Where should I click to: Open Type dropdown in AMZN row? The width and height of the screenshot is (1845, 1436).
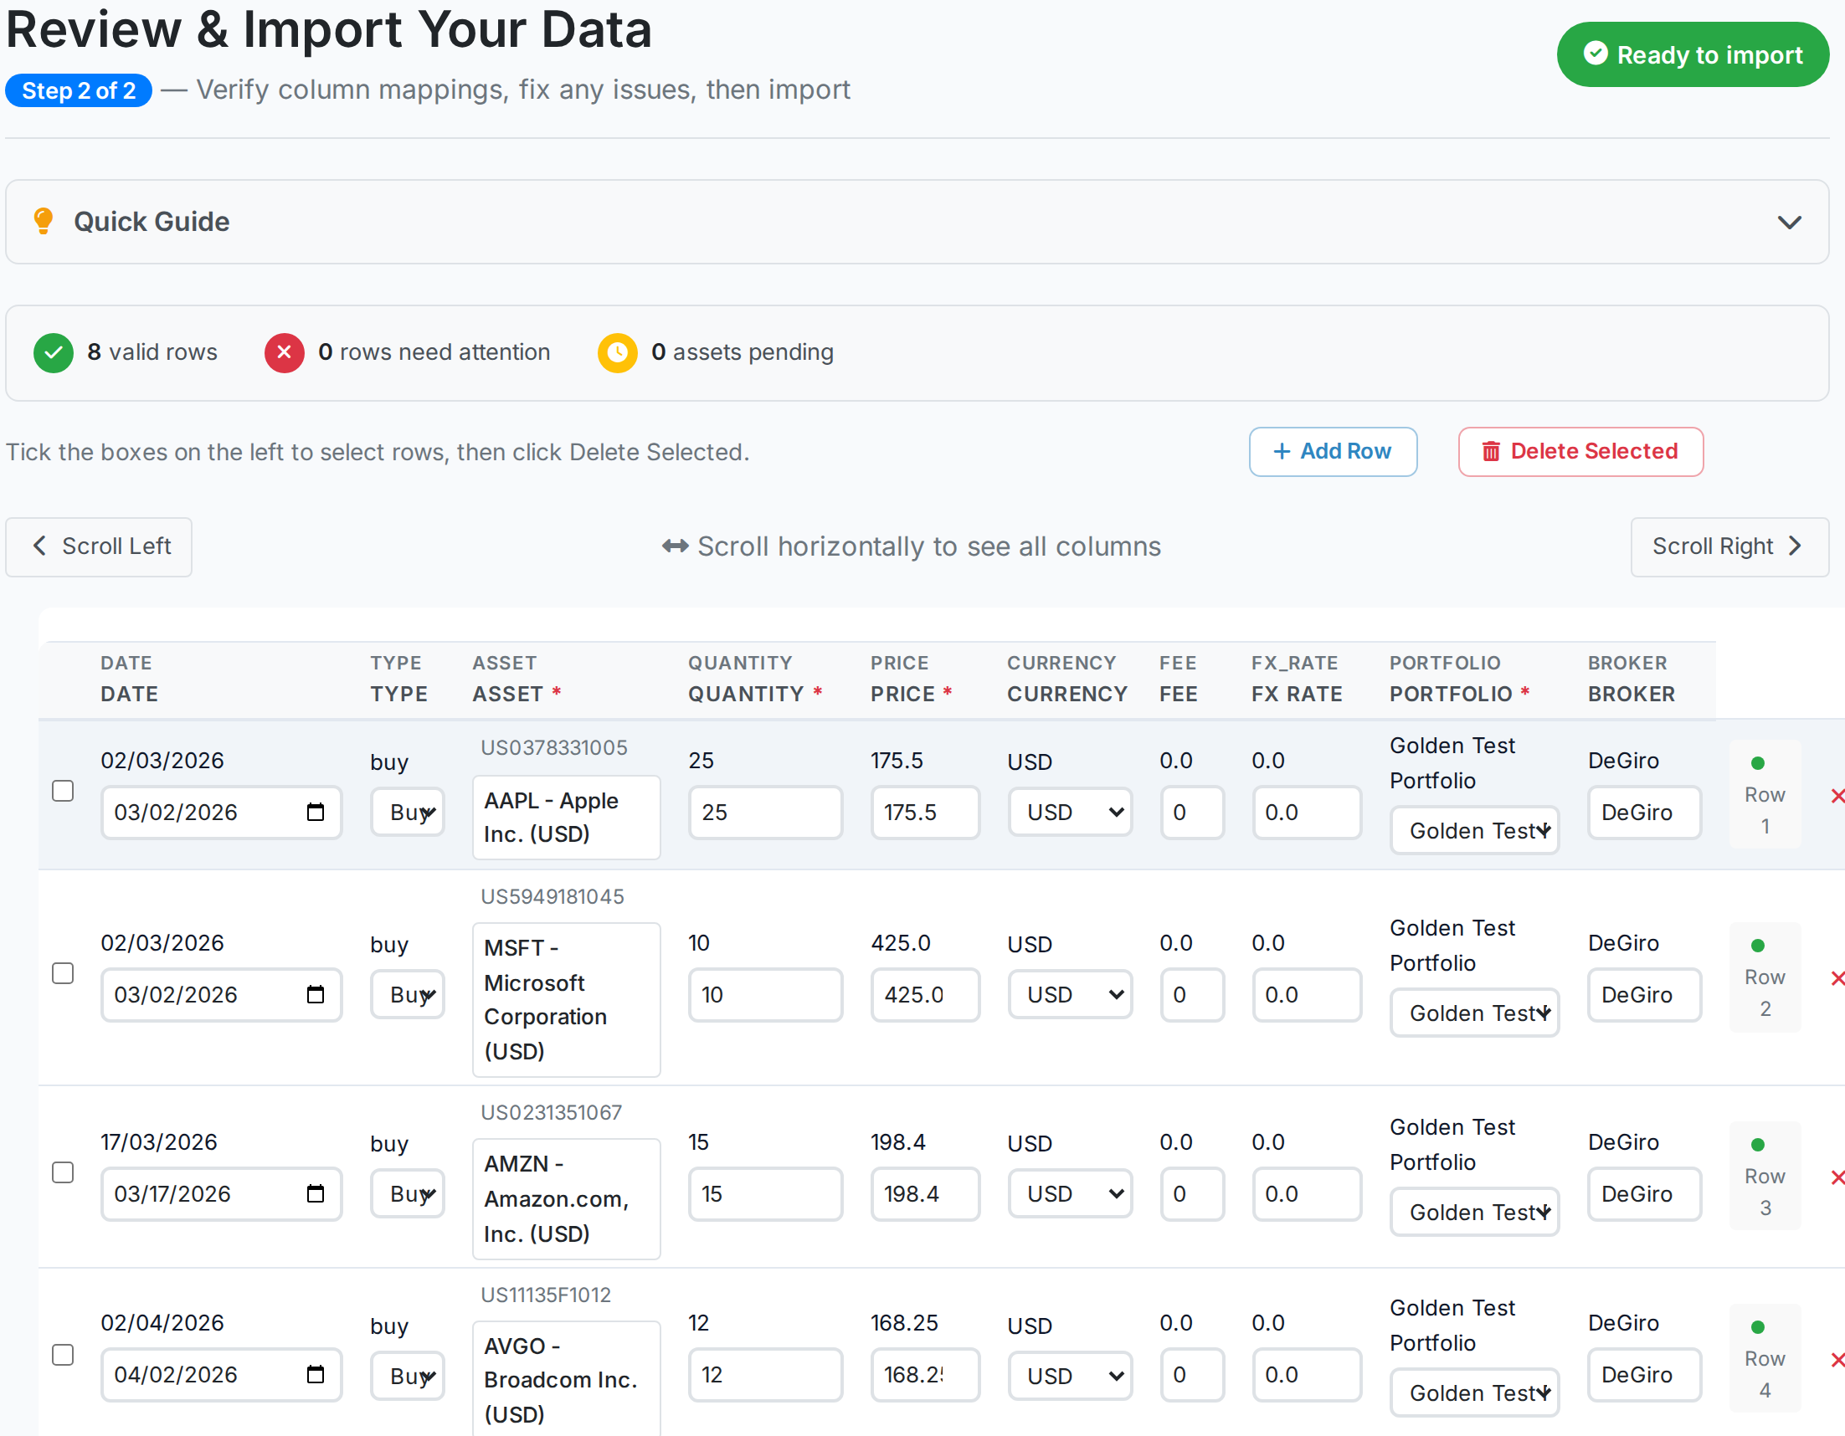click(x=407, y=1194)
